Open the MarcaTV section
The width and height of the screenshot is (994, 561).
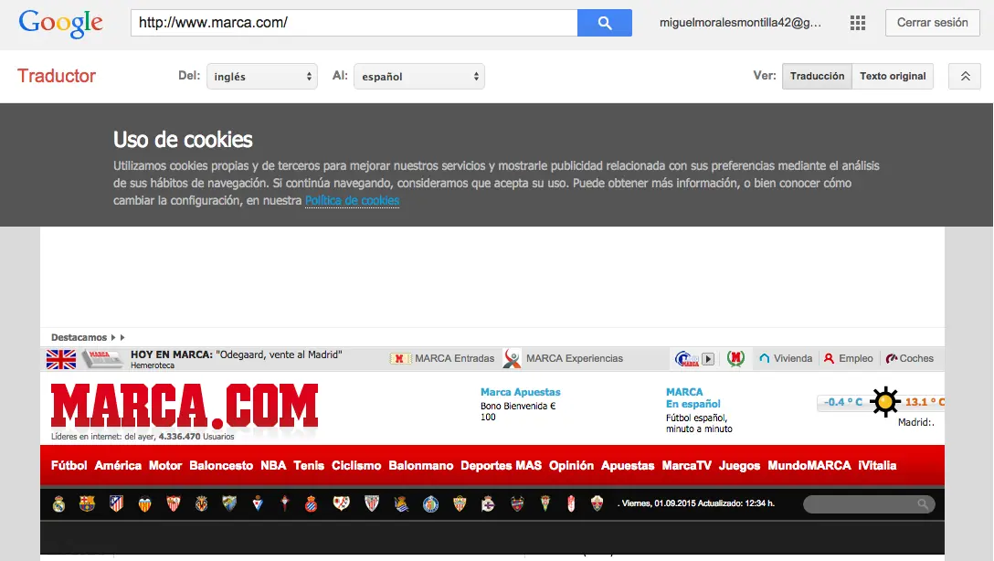coord(686,465)
